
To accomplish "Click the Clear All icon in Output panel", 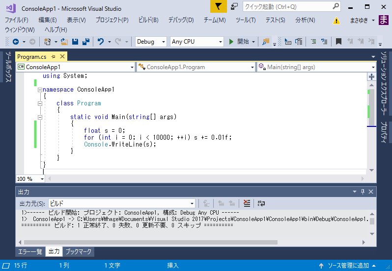I will click(247, 203).
